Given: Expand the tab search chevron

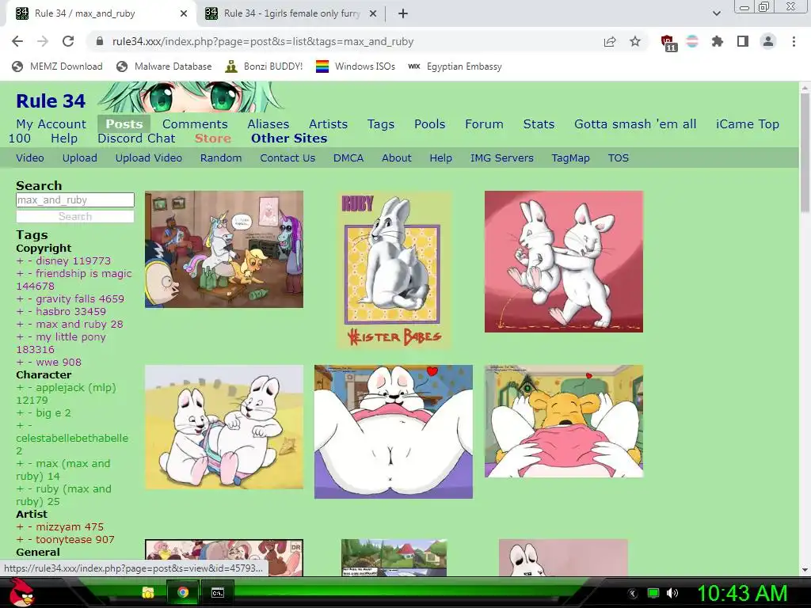Looking at the screenshot, I should [716, 13].
